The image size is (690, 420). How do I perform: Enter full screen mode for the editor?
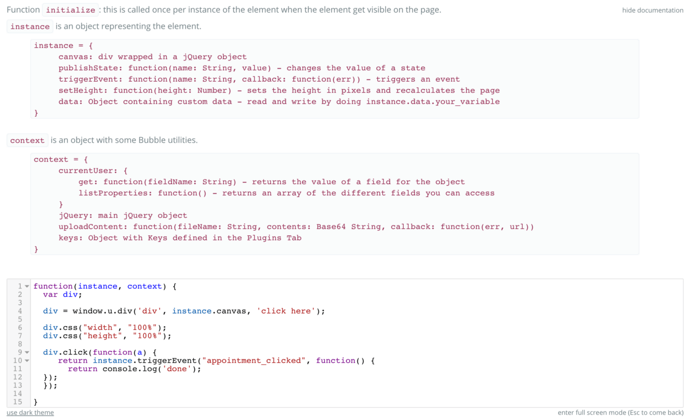click(620, 413)
